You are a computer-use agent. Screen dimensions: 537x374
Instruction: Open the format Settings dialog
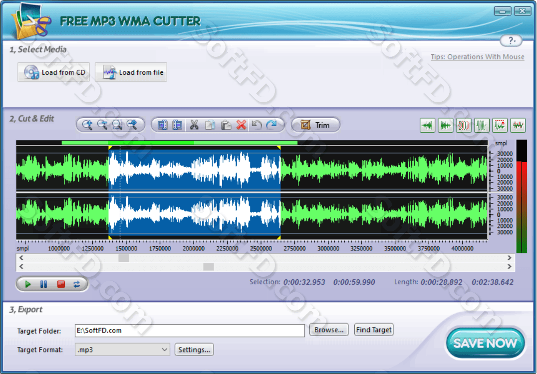pyautogui.click(x=194, y=350)
